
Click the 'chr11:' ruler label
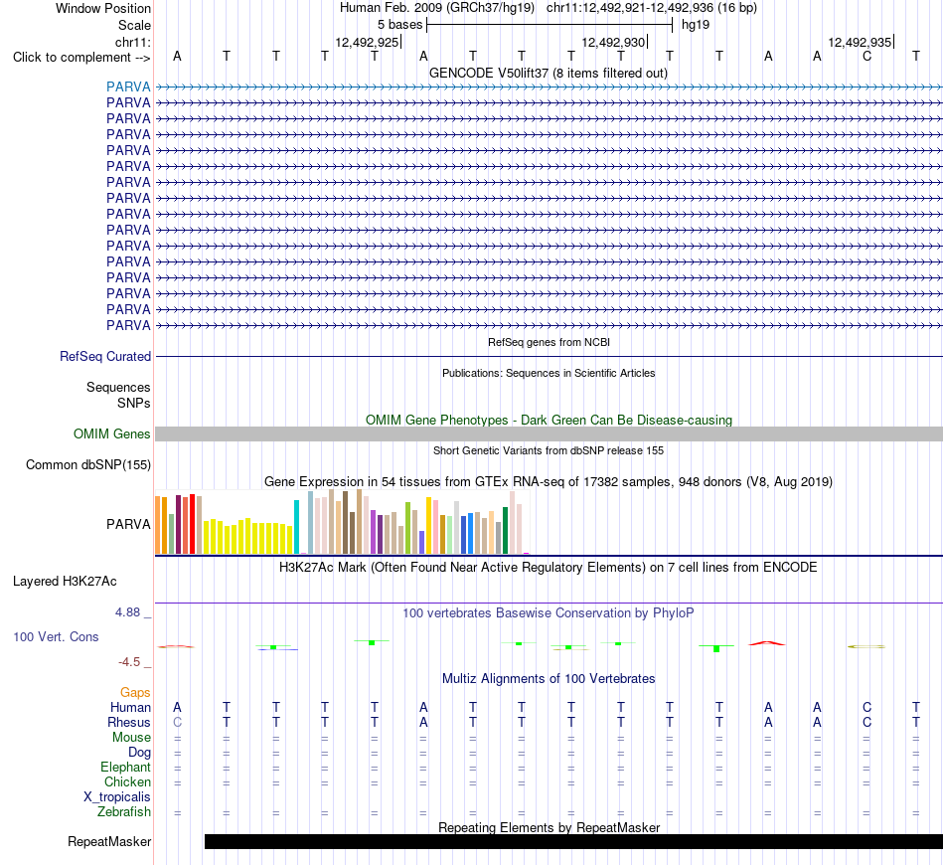(x=132, y=42)
